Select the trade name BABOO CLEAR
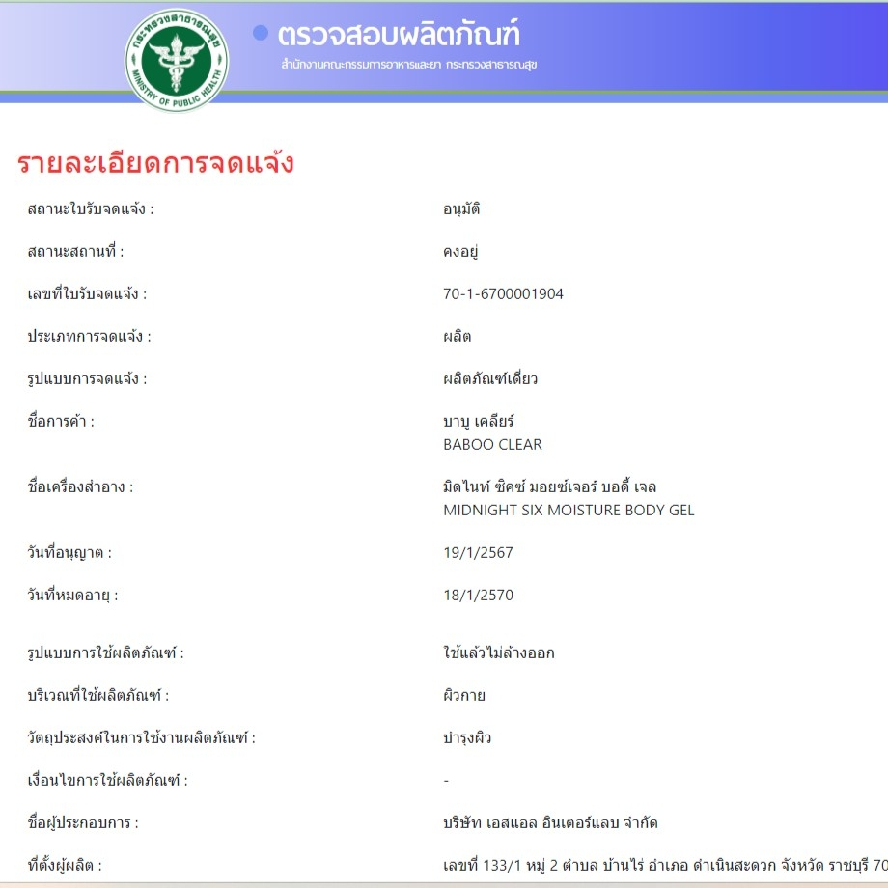Viewport: 888px width, 888px height. [492, 445]
